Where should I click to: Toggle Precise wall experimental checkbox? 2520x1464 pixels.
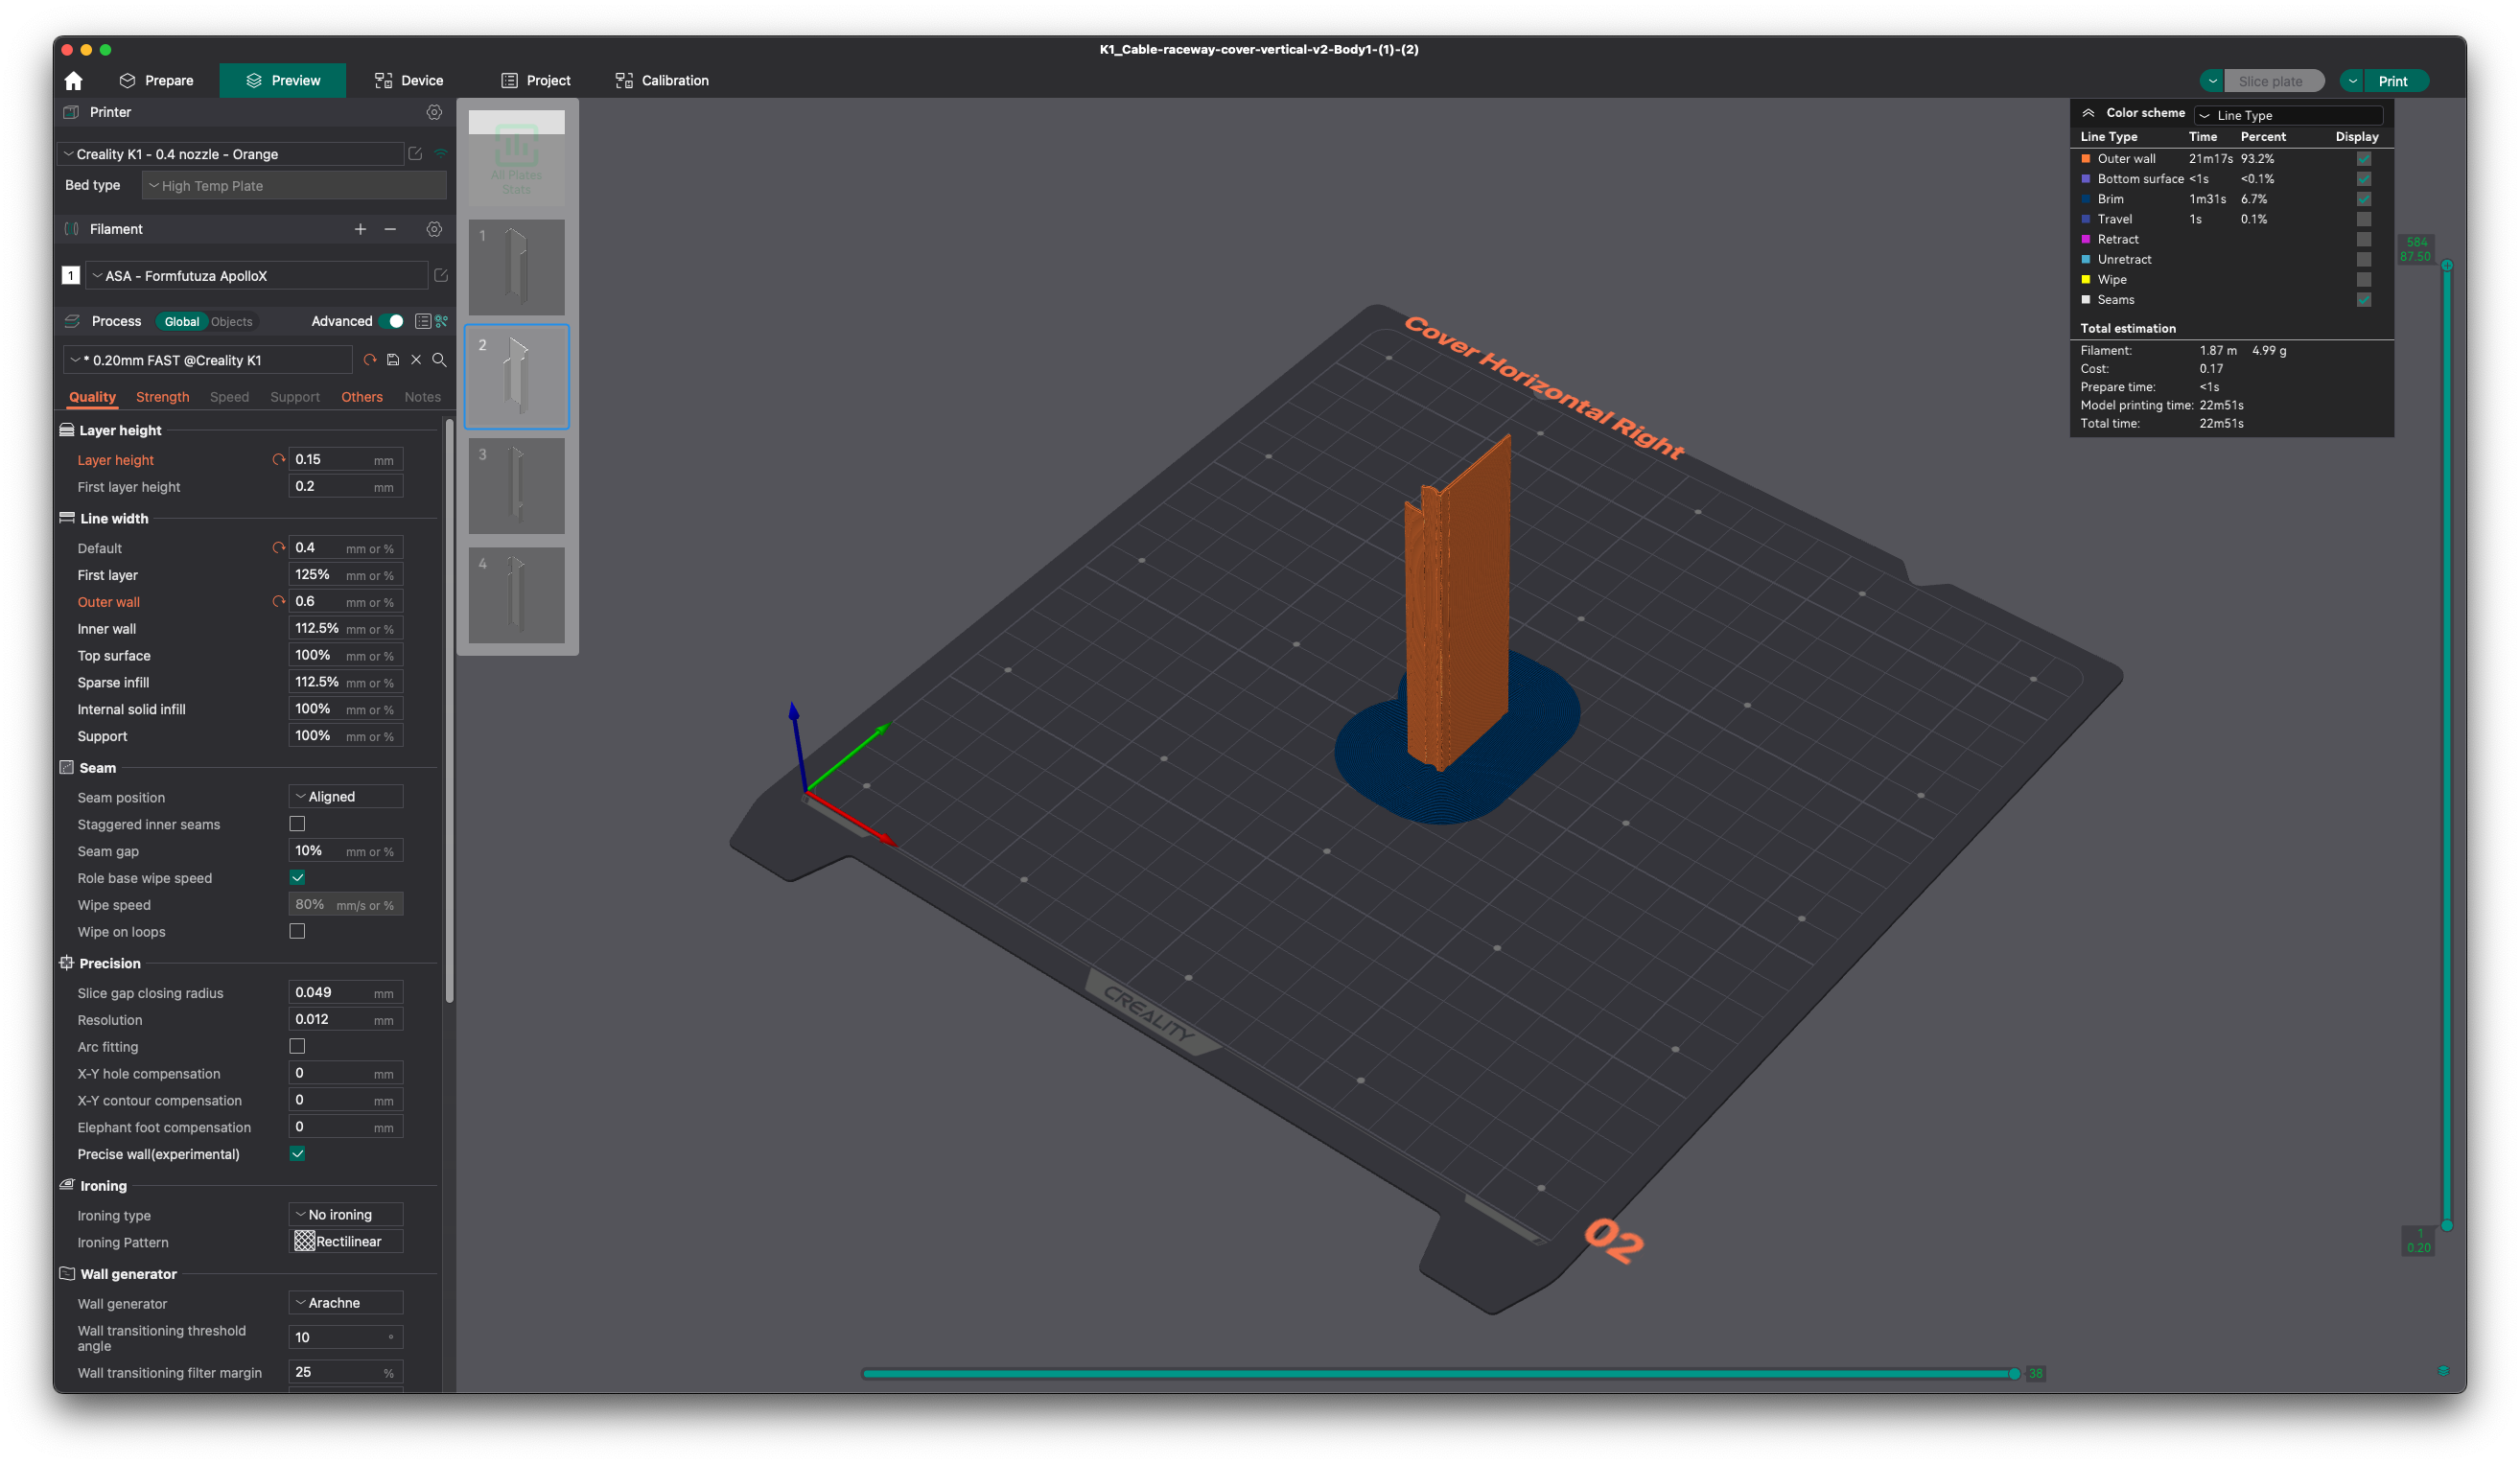[296, 1152]
